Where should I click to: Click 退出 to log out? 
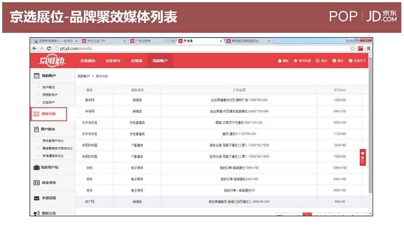[x=322, y=61]
